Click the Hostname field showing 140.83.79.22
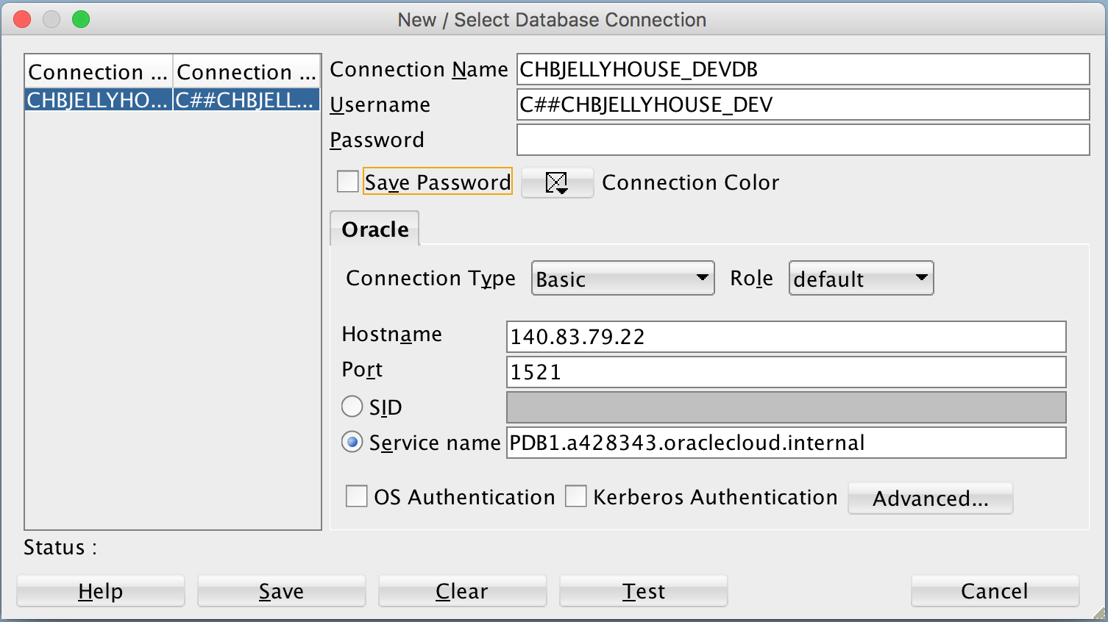This screenshot has width=1108, height=622. point(785,337)
